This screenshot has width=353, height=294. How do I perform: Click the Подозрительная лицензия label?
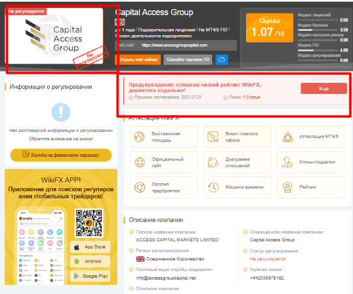coord(167,30)
